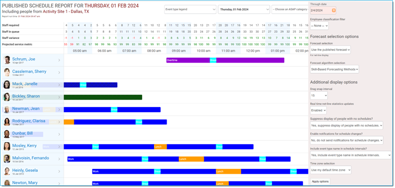The height and width of the screenshot is (188, 395).
Task: Select Sharon Bickley's dark green schedule bar
Action: 103,97
